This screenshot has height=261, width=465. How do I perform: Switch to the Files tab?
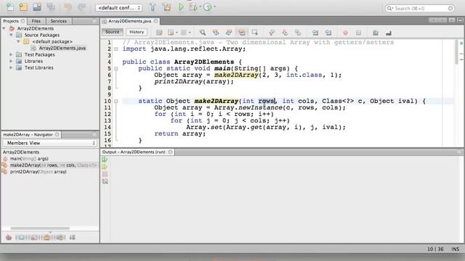coord(36,21)
